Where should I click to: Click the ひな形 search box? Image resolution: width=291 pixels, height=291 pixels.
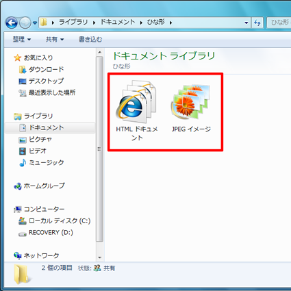click(x=279, y=23)
